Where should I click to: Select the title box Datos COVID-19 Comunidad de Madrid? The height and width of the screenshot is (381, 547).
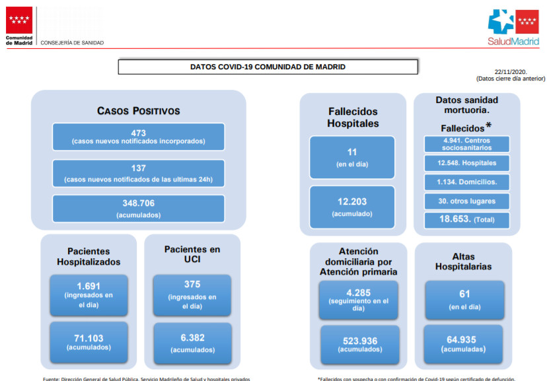tap(268, 67)
